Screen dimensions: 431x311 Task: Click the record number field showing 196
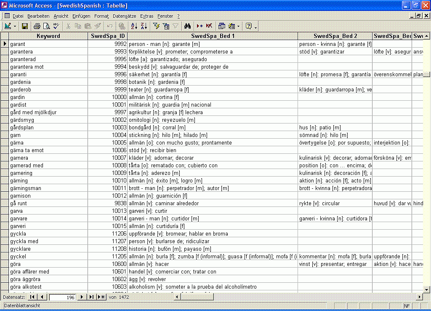(62, 297)
